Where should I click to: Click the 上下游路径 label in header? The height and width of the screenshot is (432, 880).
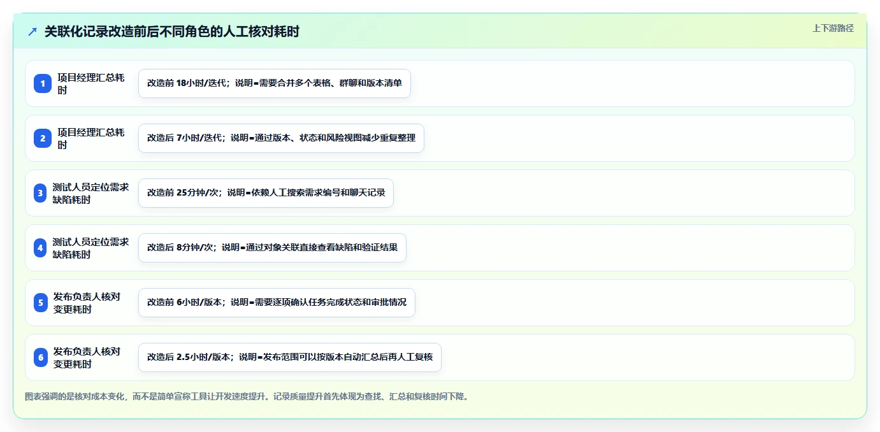[833, 28]
